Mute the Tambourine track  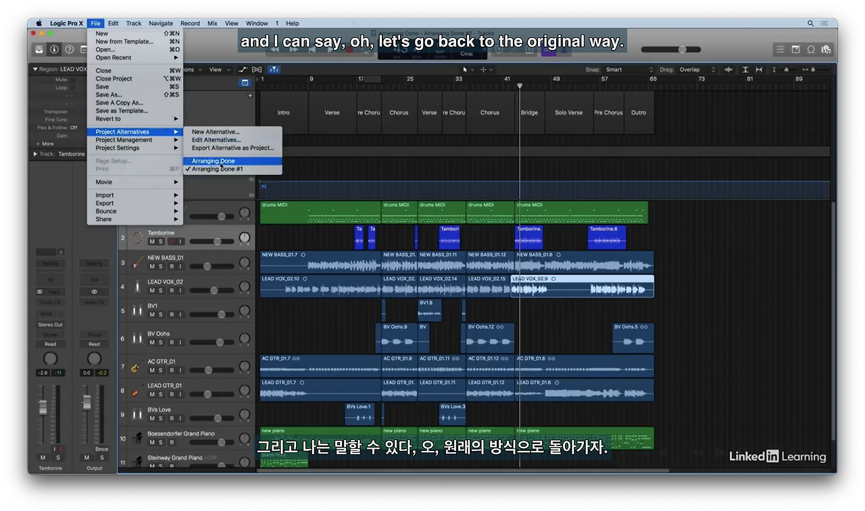(152, 241)
